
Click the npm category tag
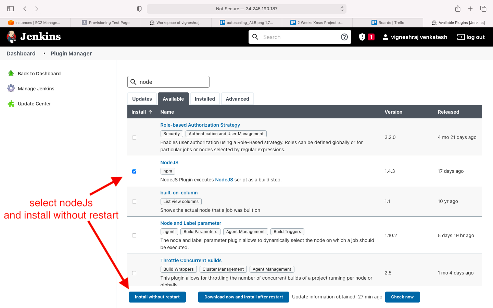(168, 171)
